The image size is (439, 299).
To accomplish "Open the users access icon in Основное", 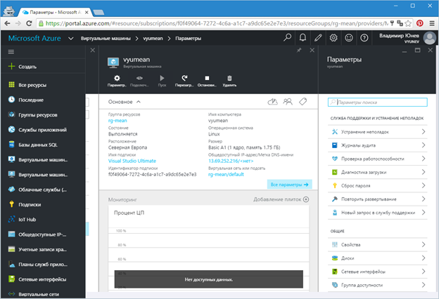I will (288, 102).
